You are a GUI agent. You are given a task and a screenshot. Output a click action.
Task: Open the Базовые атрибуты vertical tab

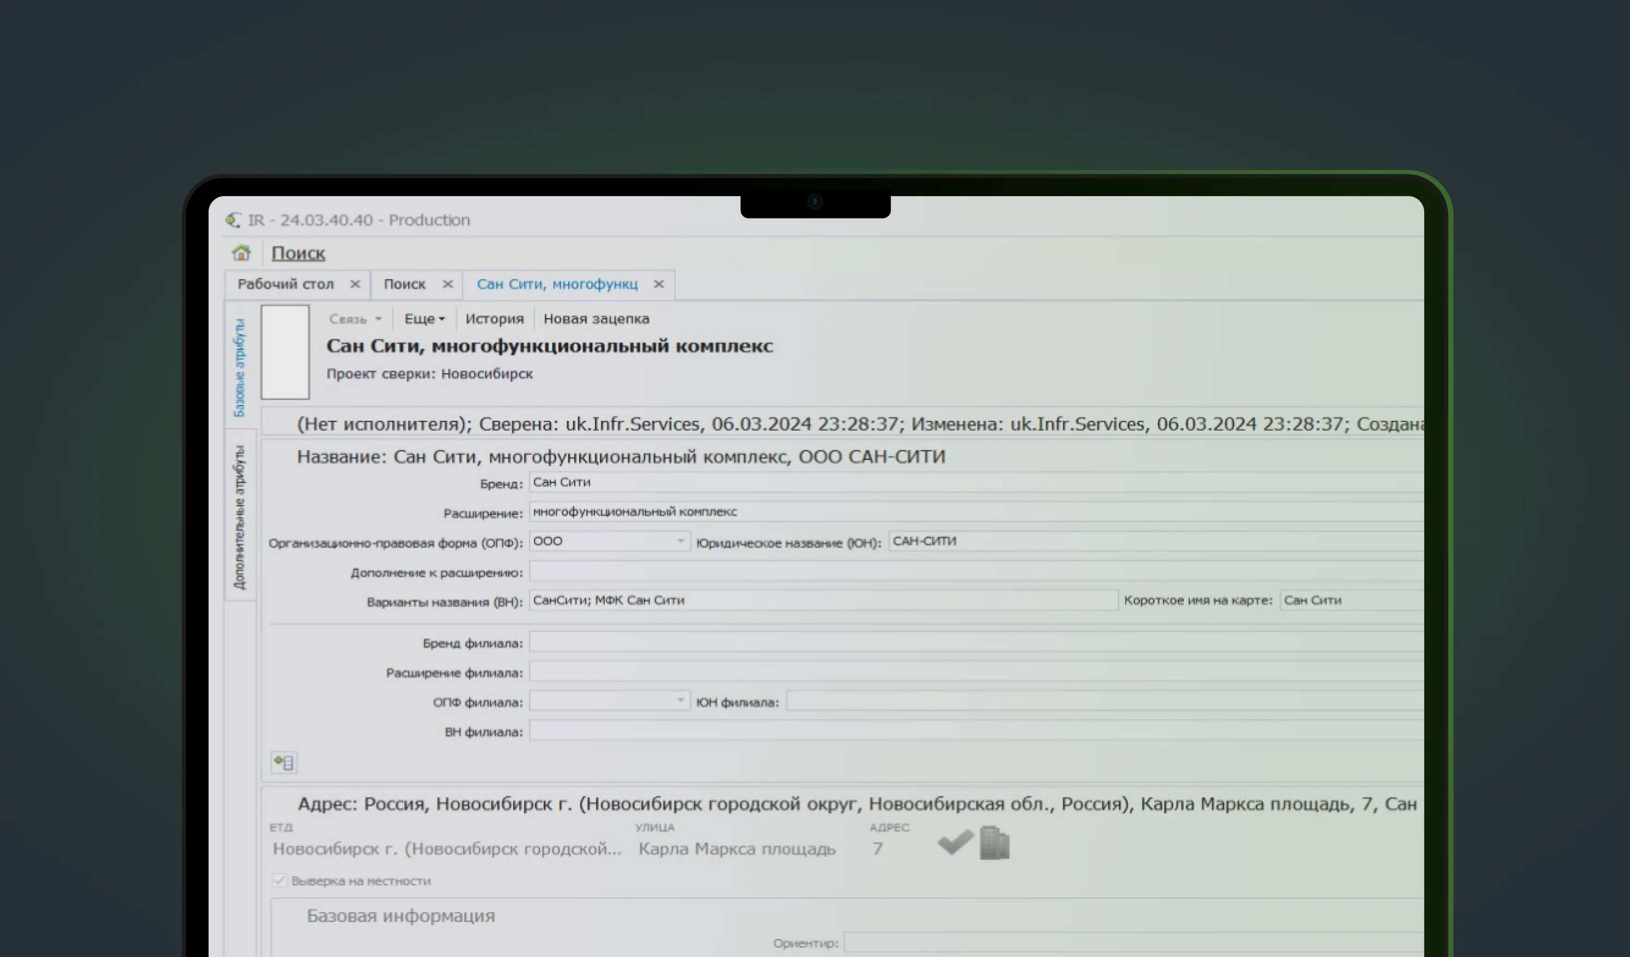(x=240, y=367)
